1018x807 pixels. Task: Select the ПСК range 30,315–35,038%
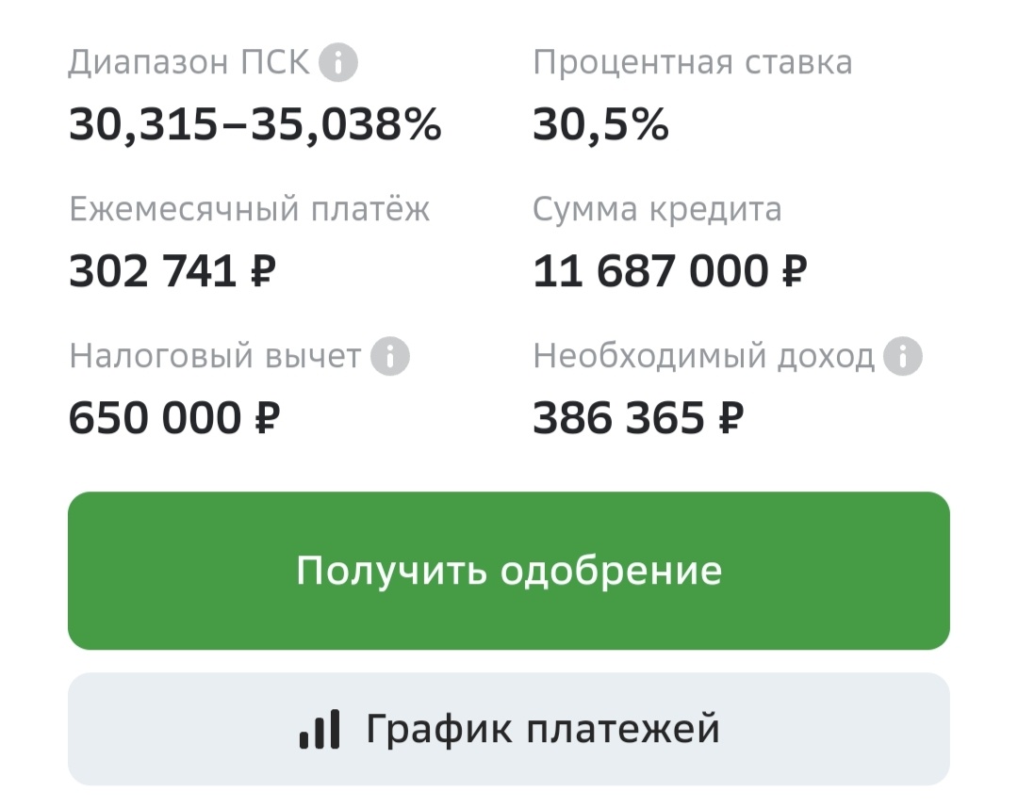pos(254,123)
